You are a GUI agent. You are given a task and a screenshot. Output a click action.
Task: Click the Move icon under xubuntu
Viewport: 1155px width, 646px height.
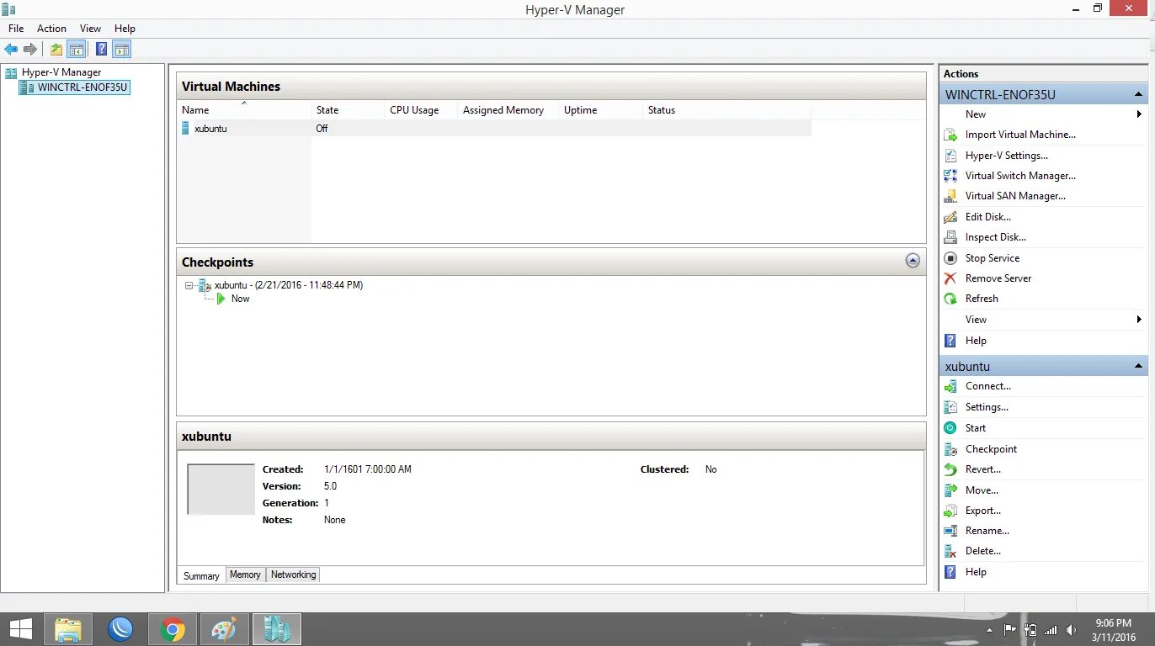(x=950, y=490)
